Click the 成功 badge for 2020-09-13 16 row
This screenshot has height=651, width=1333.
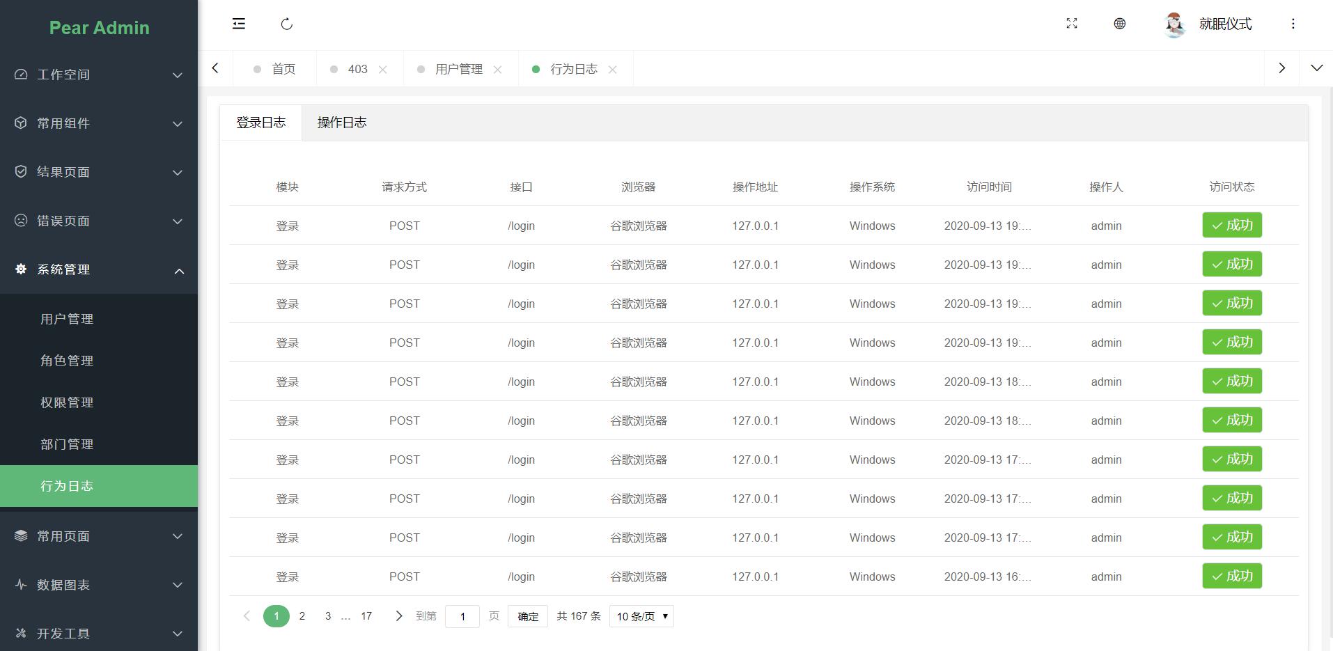1232,576
